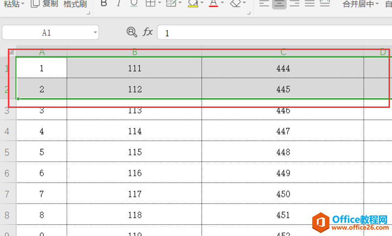The height and width of the screenshot is (236, 392).
Task: Click the eraser clear icon
Action: (x=236, y=3)
